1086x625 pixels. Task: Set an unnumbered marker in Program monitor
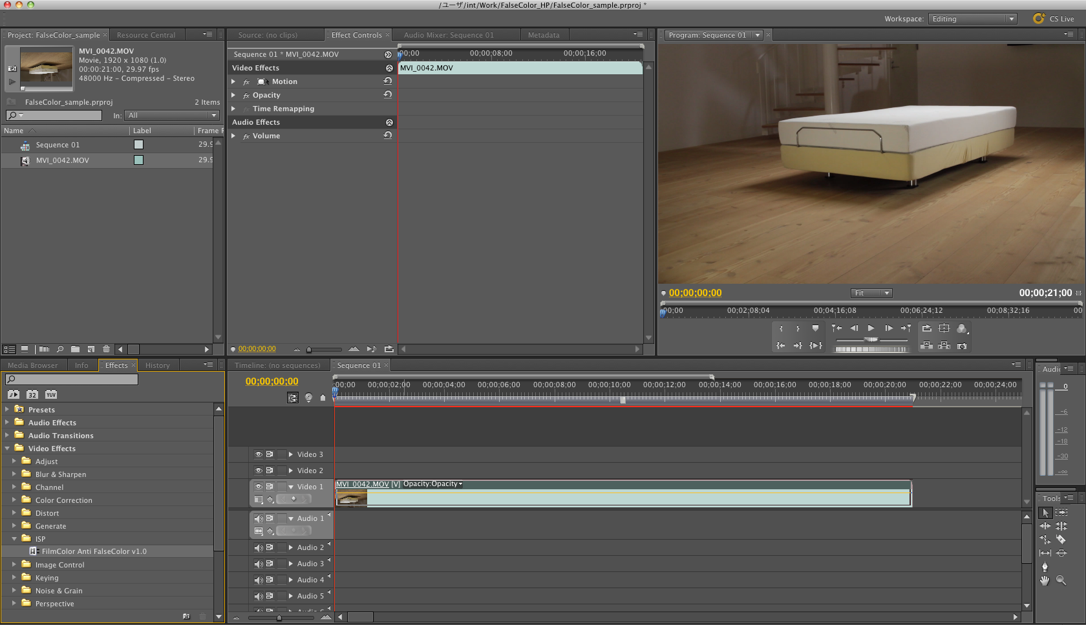pos(815,328)
